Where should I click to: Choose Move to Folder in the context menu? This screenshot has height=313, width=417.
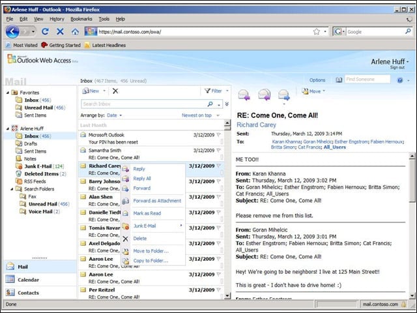click(151, 251)
